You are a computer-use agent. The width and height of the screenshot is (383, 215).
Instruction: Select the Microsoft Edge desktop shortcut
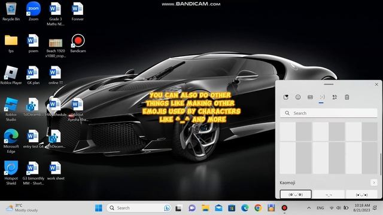11,141
